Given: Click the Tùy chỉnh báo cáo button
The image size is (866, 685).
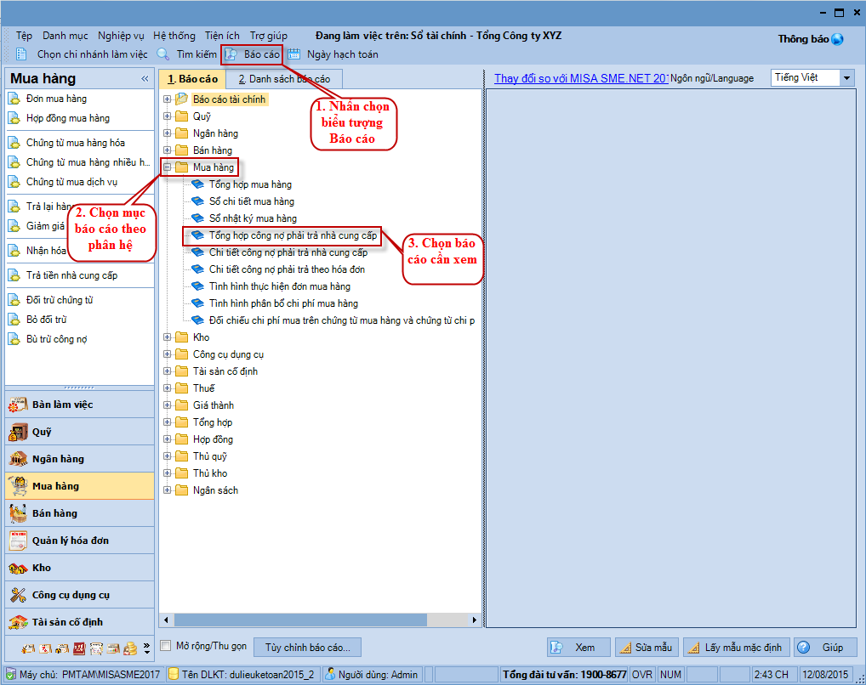Looking at the screenshot, I should click(307, 648).
